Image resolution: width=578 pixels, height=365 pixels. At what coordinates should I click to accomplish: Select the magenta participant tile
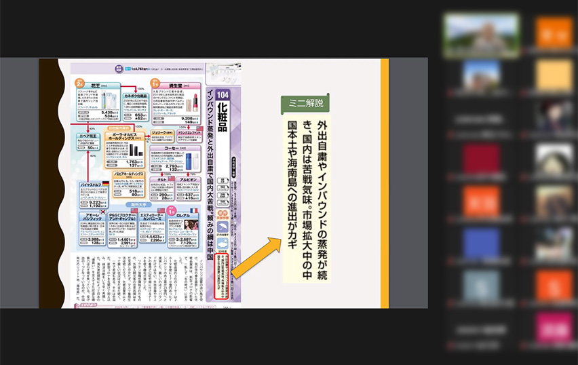coord(554,328)
